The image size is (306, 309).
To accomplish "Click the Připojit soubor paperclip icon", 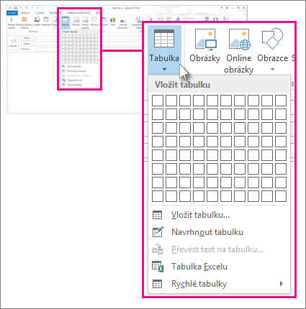I will pos(12,19).
